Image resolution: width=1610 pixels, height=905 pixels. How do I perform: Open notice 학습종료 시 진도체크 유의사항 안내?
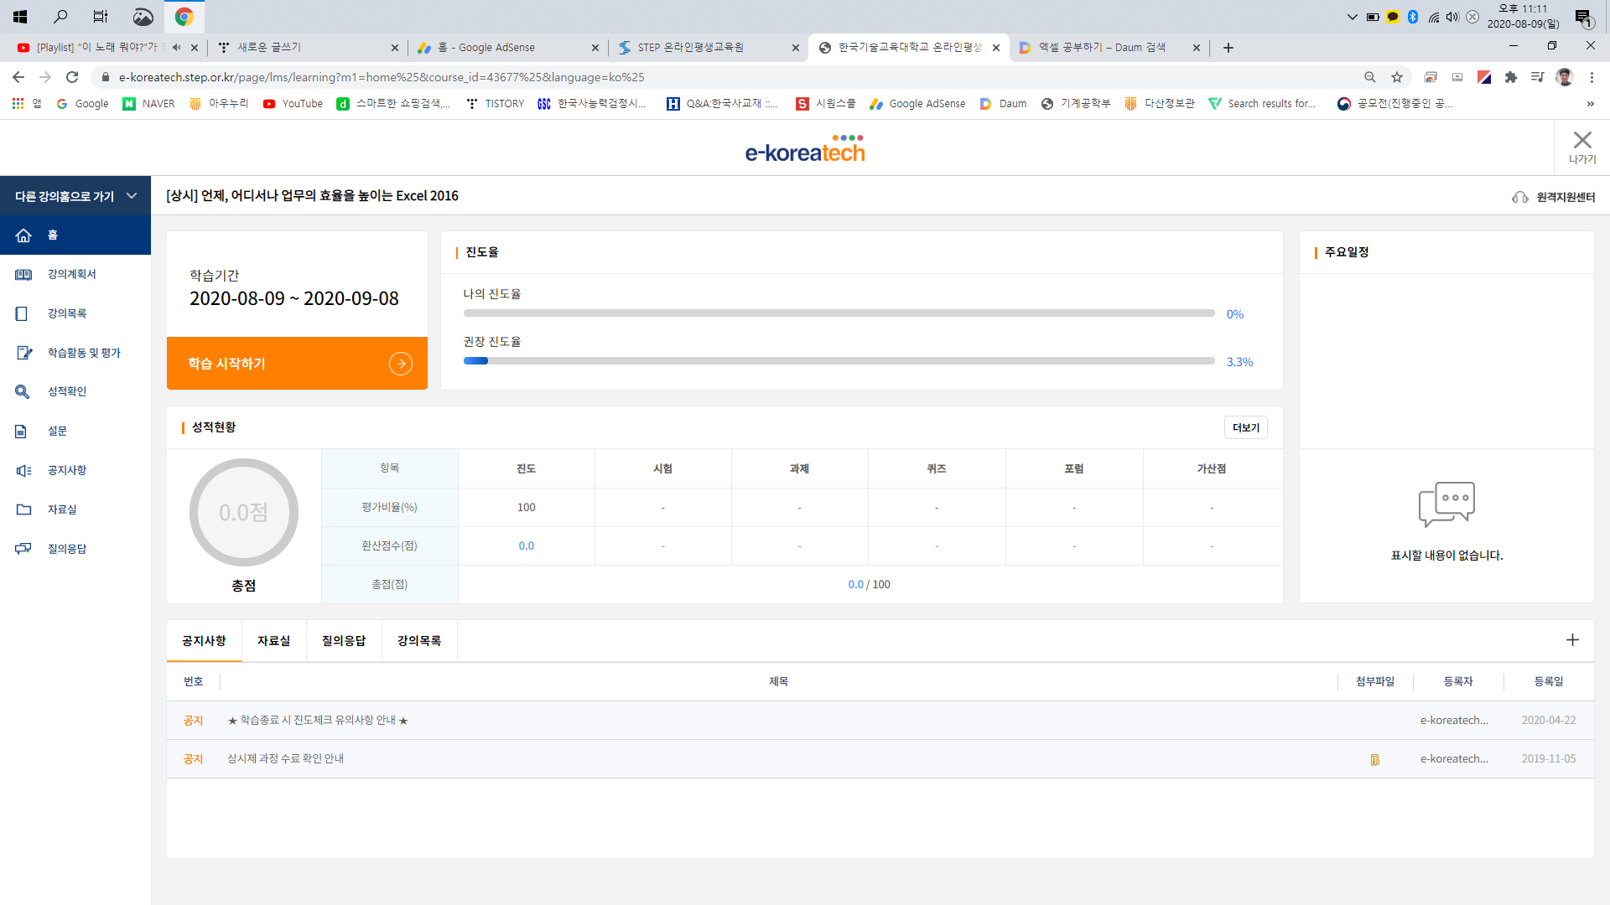coord(318,721)
